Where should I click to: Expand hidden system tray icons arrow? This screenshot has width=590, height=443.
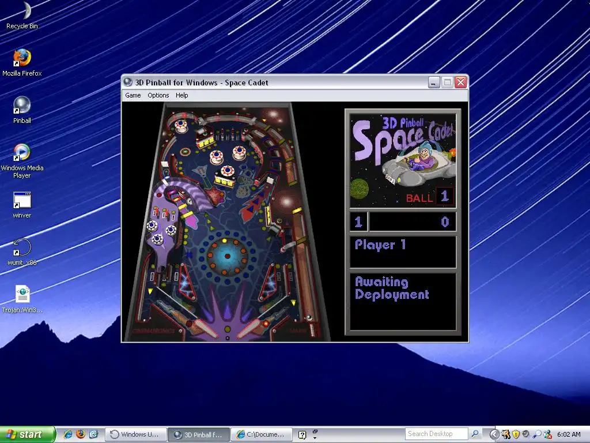[495, 434]
